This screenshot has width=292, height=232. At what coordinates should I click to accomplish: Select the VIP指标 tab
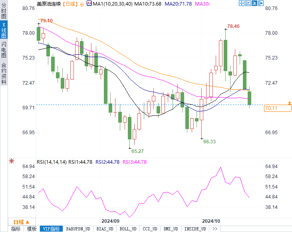click(51, 229)
